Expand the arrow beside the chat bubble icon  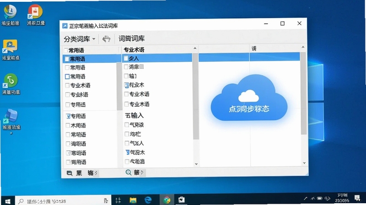pos(96,173)
